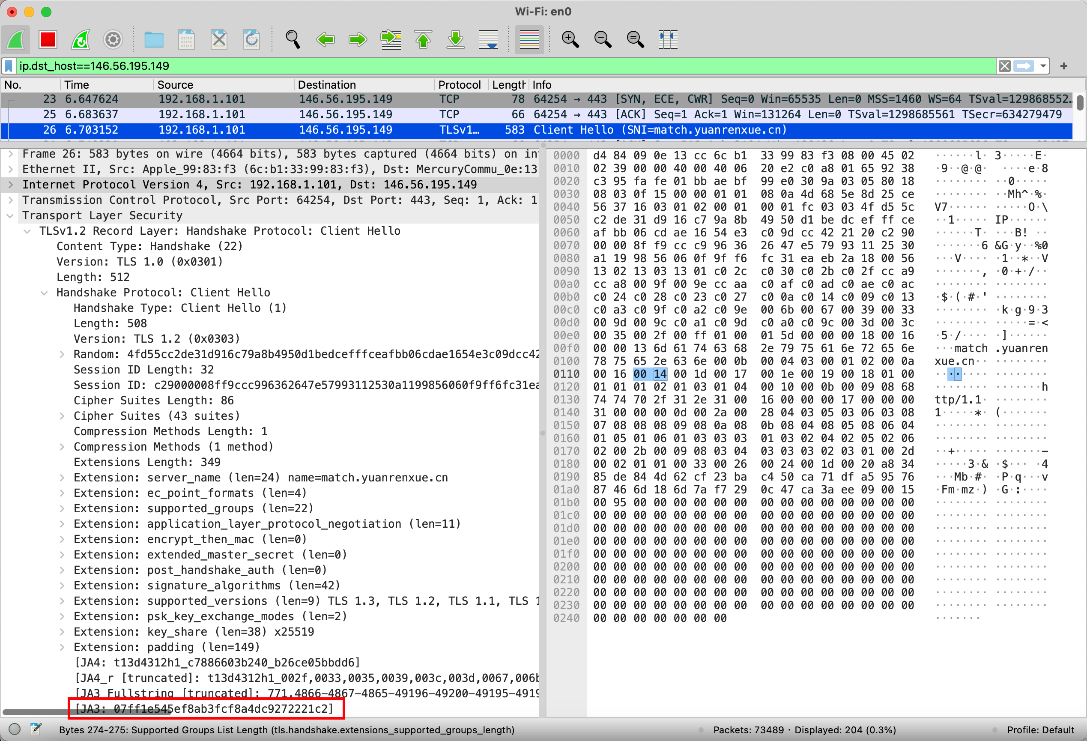Open the filter history dropdown arrow
This screenshot has width=1087, height=741.
tap(1042, 66)
